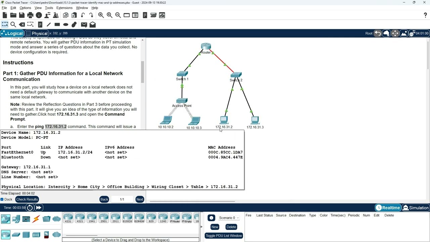Open the Extensions menu
430x242 pixels.
pyautogui.click(x=64, y=8)
